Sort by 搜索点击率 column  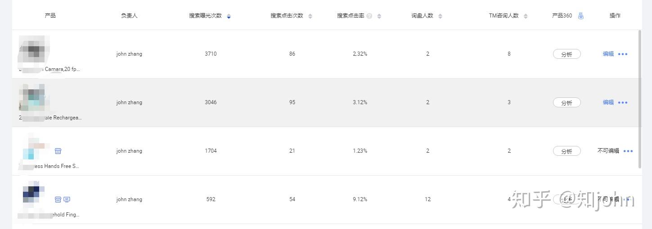[x=379, y=16]
